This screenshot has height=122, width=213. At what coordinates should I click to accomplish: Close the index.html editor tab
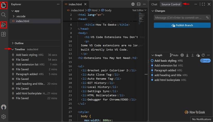click(x=85, y=4)
